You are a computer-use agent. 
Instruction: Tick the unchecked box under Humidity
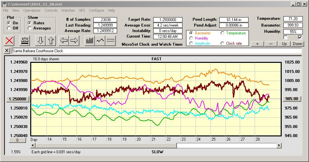(x=285, y=37)
